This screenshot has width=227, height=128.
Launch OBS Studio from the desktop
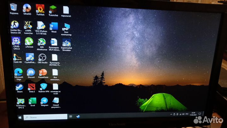42,57
